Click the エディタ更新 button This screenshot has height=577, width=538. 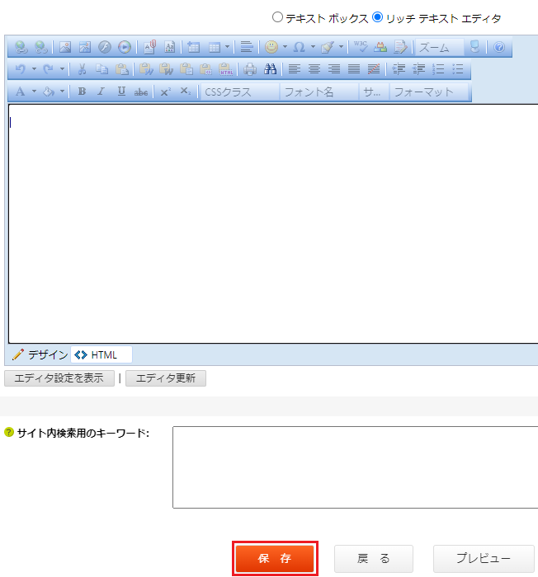(166, 378)
